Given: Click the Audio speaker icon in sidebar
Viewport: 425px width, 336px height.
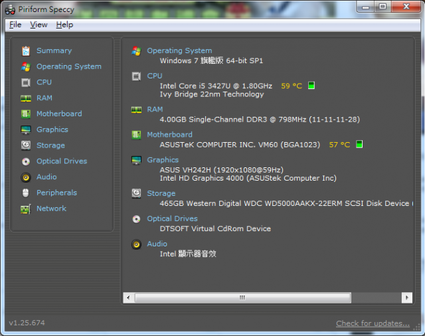Looking at the screenshot, I should (x=26, y=177).
